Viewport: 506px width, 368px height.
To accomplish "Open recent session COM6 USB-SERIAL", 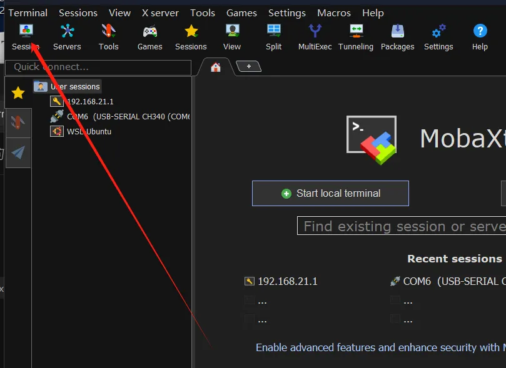I will (x=448, y=281).
